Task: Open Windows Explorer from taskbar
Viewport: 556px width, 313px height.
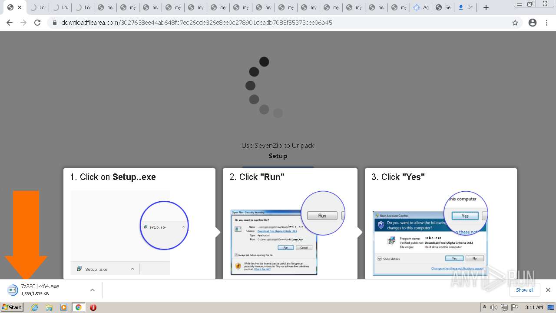Action: tap(49, 307)
